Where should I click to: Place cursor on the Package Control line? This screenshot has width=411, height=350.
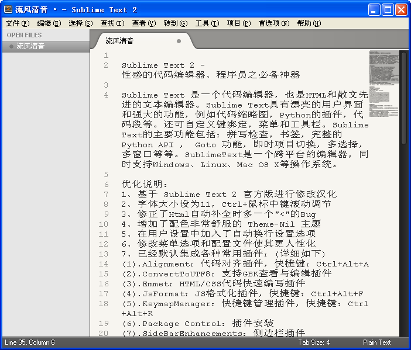tap(198, 323)
